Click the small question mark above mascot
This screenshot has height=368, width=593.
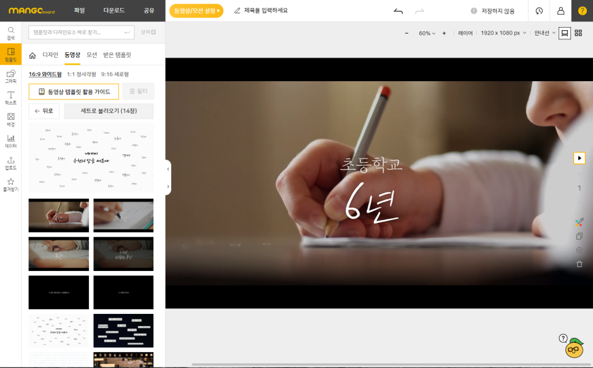coord(563,338)
